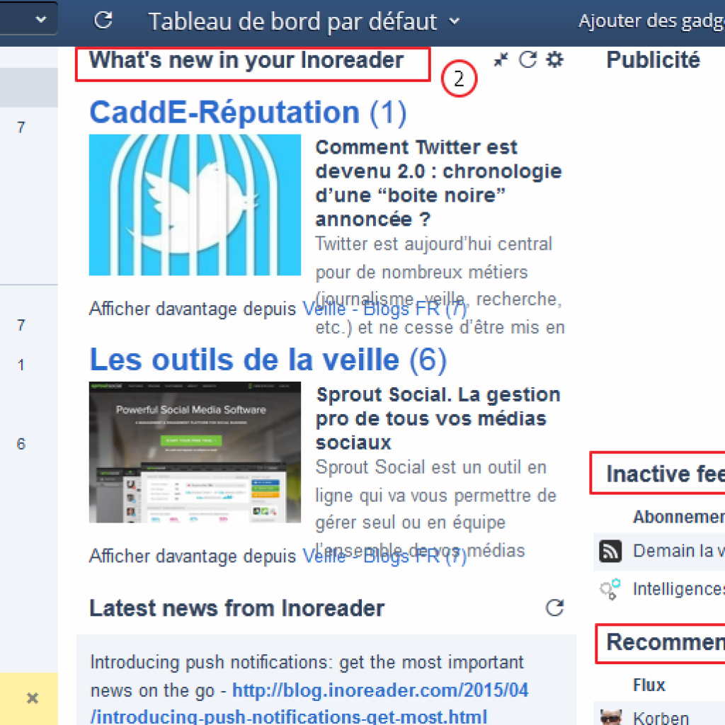Click the refresh icon in top bar
725x725 pixels.
(103, 21)
